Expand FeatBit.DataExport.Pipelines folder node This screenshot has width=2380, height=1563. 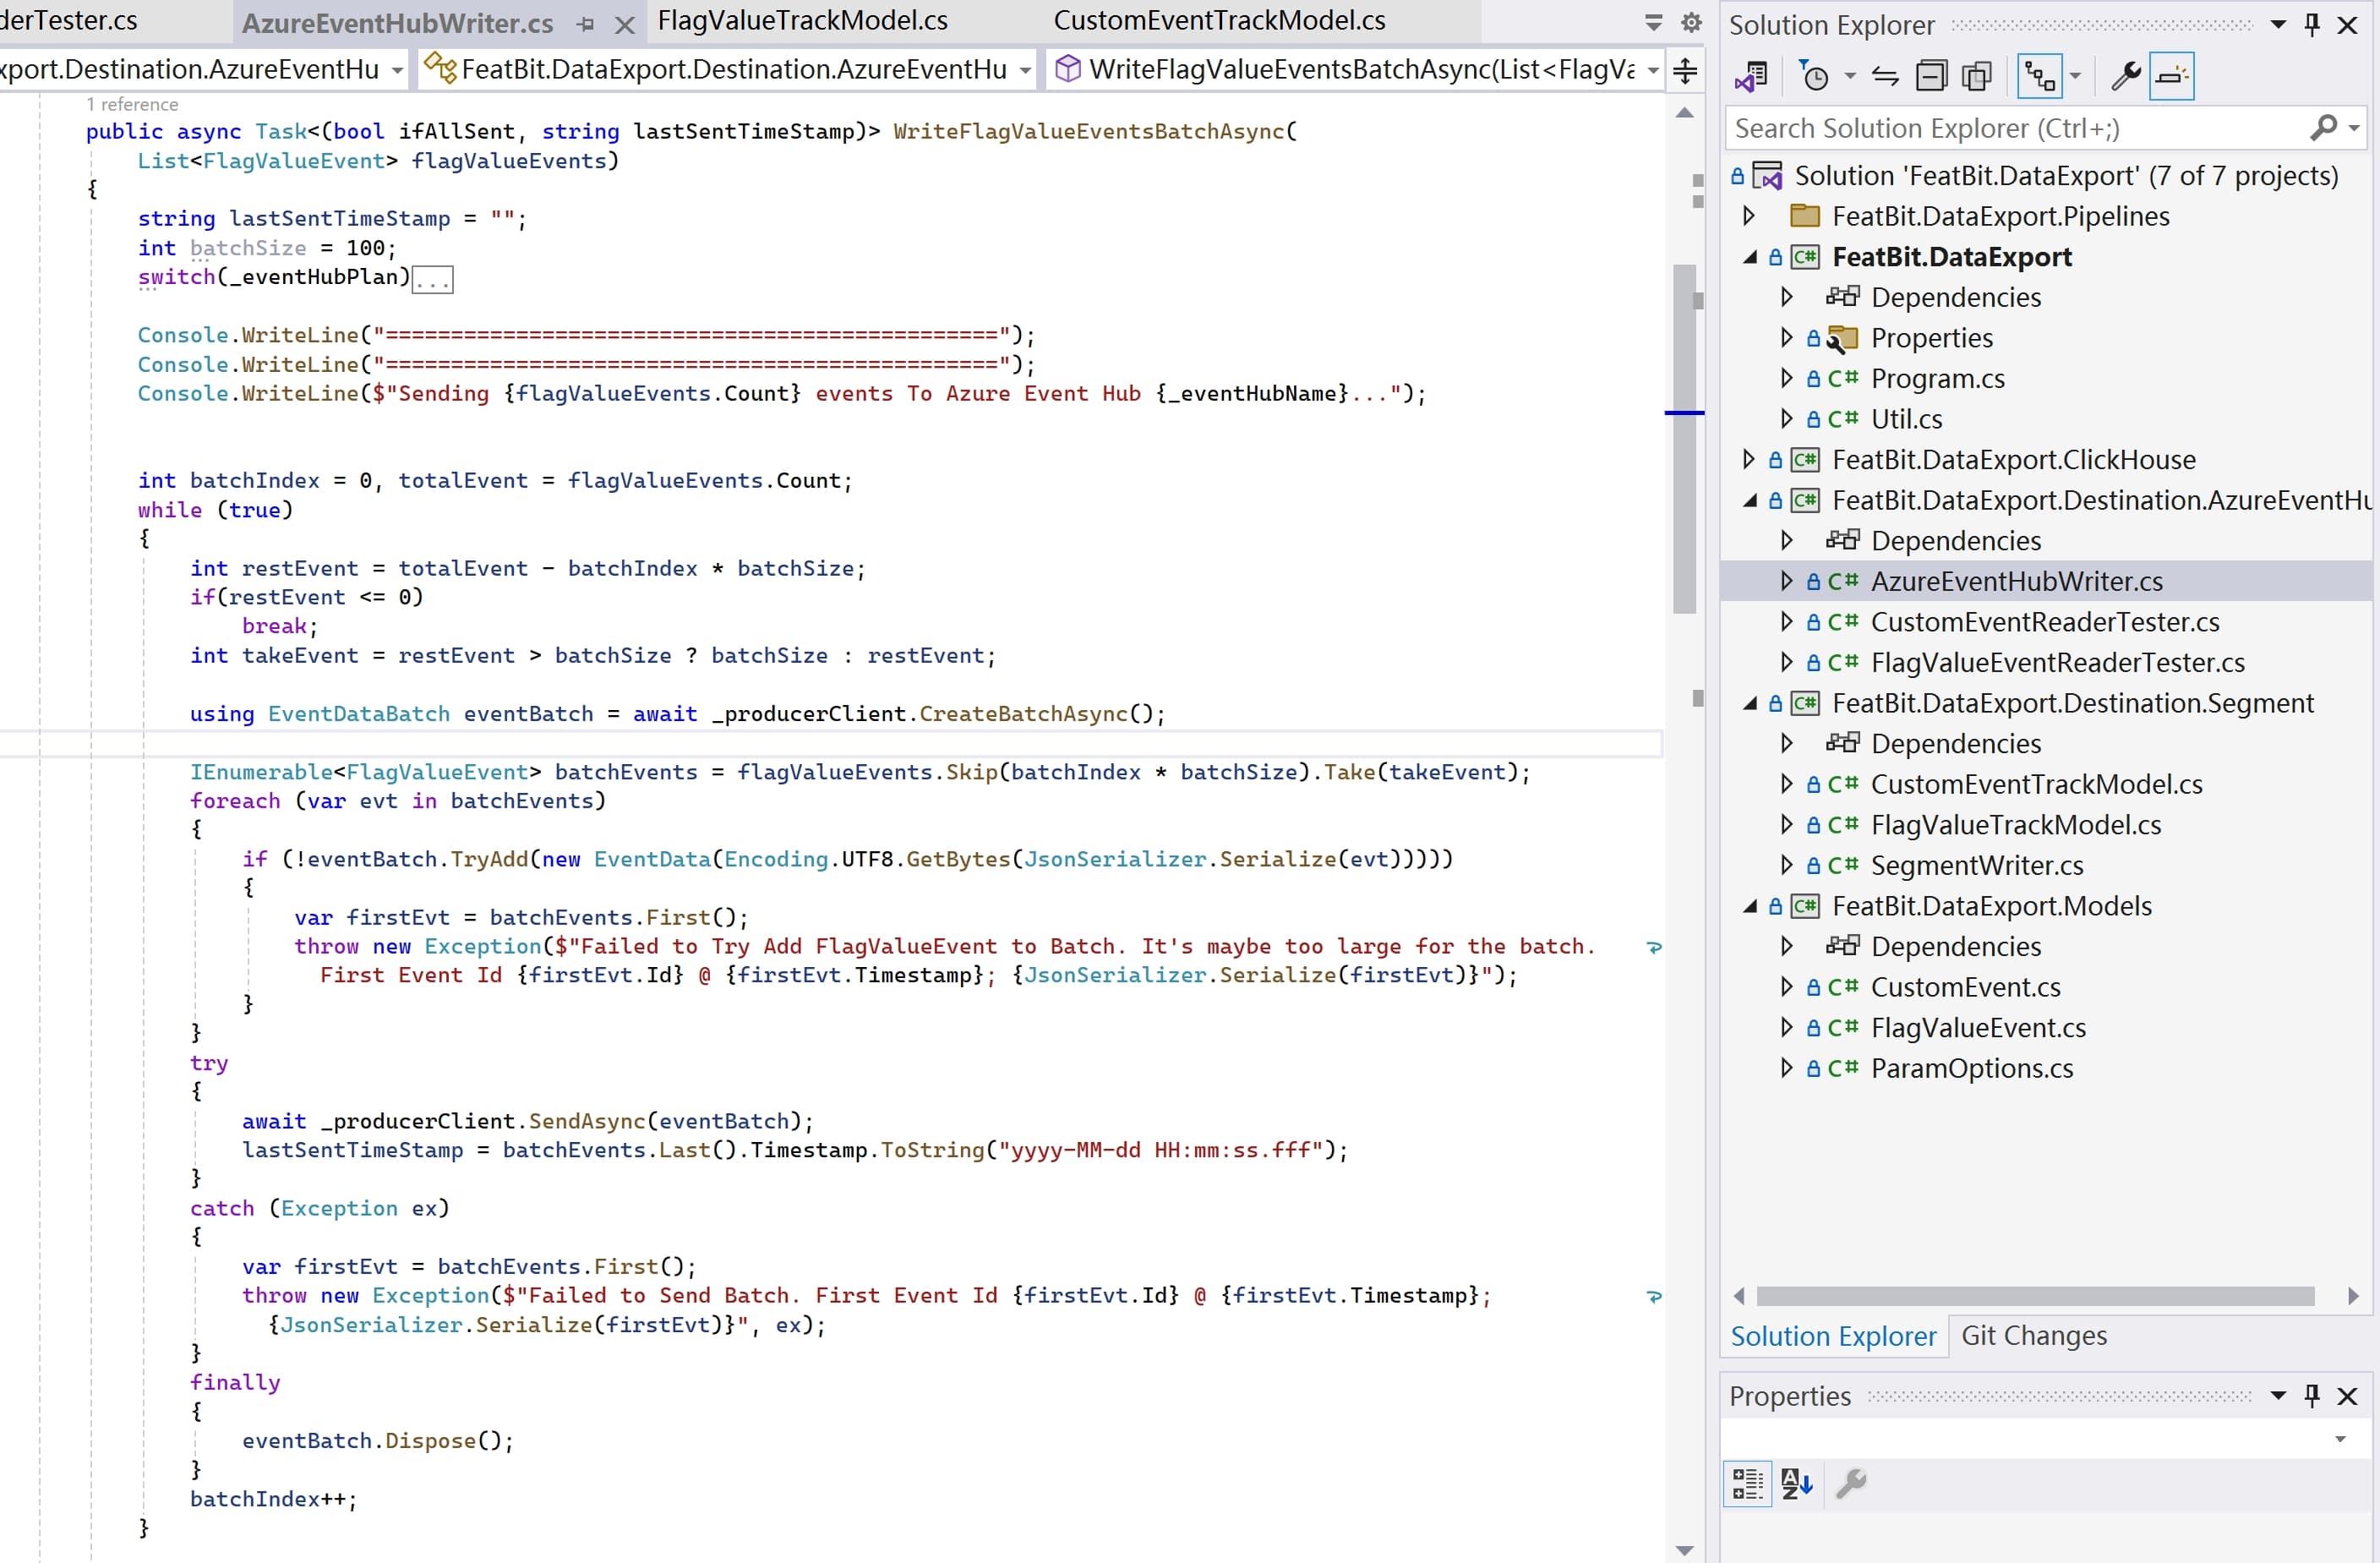(x=1748, y=216)
